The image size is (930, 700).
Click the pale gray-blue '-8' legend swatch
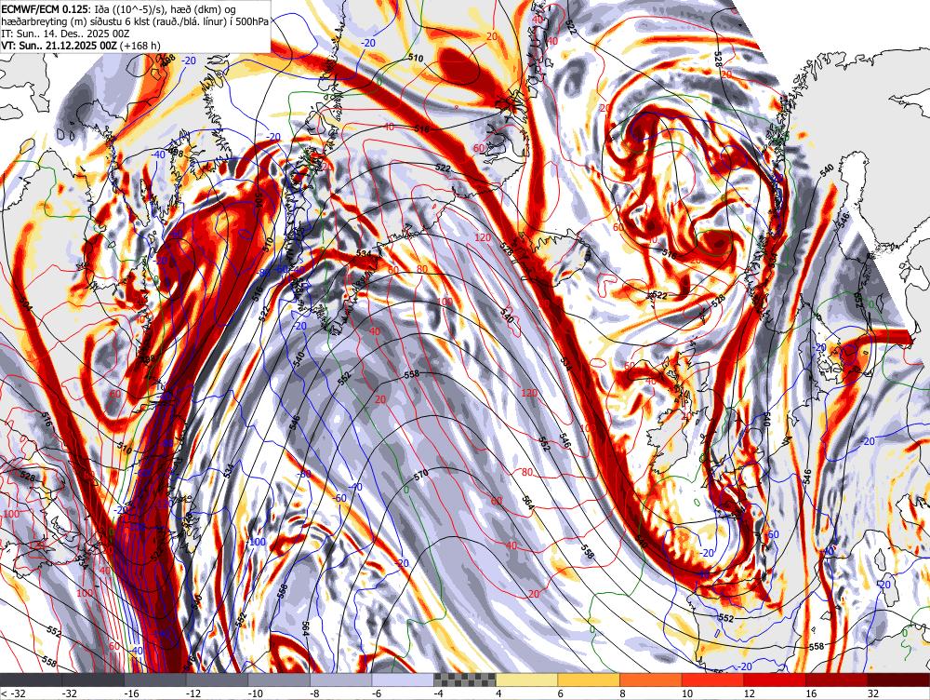(x=341, y=680)
